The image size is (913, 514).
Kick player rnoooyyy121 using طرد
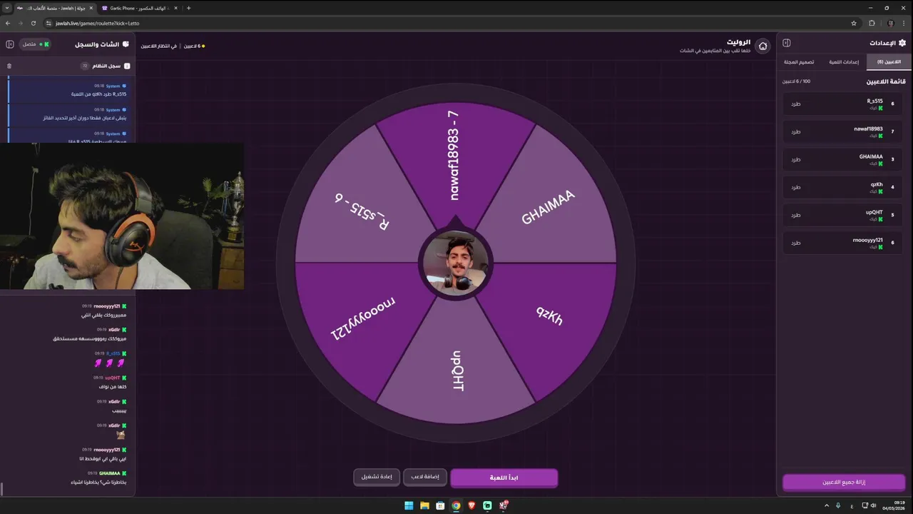click(796, 243)
